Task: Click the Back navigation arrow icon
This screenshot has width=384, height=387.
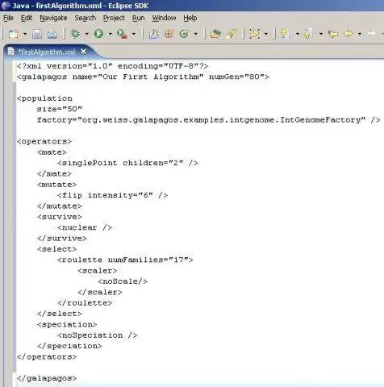Action: (x=349, y=34)
